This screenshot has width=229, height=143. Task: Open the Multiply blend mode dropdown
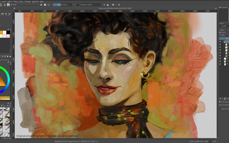tap(224, 35)
